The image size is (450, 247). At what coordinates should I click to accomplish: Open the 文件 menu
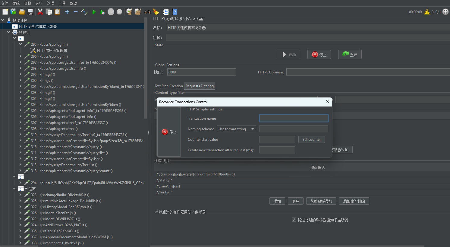5,3
